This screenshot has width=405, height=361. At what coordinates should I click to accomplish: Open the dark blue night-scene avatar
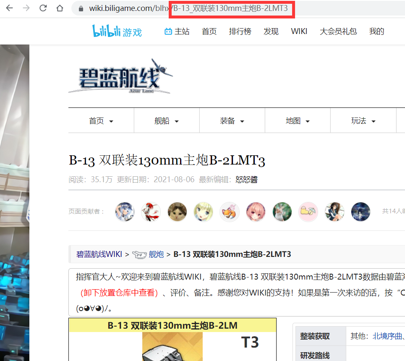pos(361,212)
